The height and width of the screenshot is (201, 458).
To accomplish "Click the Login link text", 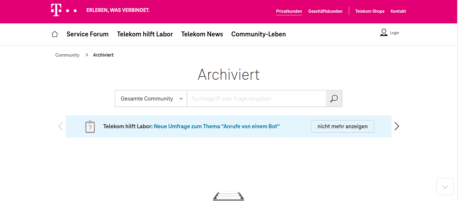I will 394,33.
